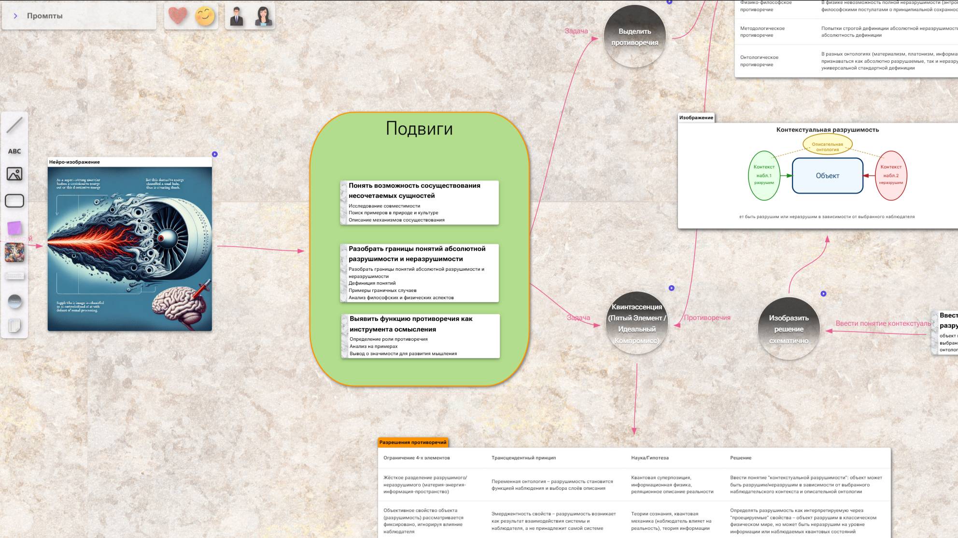Select the ABC text tool
Image resolution: width=958 pixels, height=538 pixels.
point(14,151)
